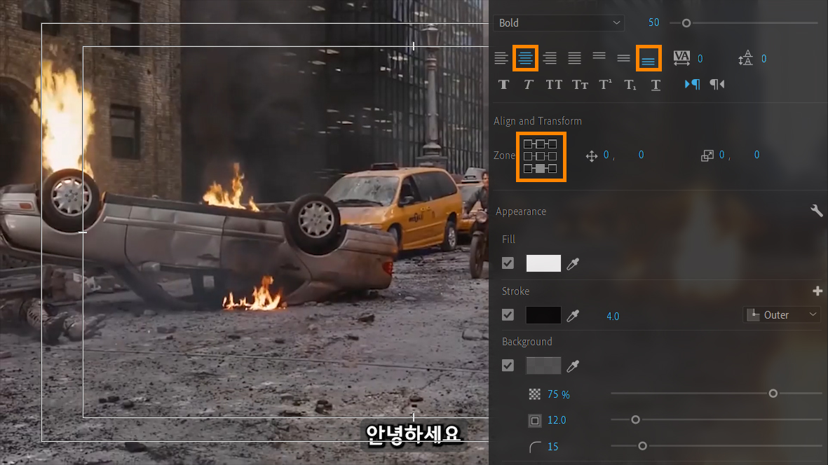This screenshot has width=828, height=465.
Task: Select center align text icon
Action: coord(525,58)
